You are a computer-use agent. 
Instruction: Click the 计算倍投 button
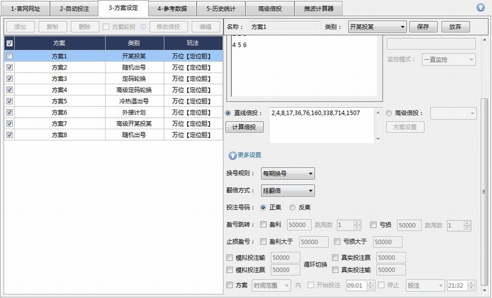(245, 127)
